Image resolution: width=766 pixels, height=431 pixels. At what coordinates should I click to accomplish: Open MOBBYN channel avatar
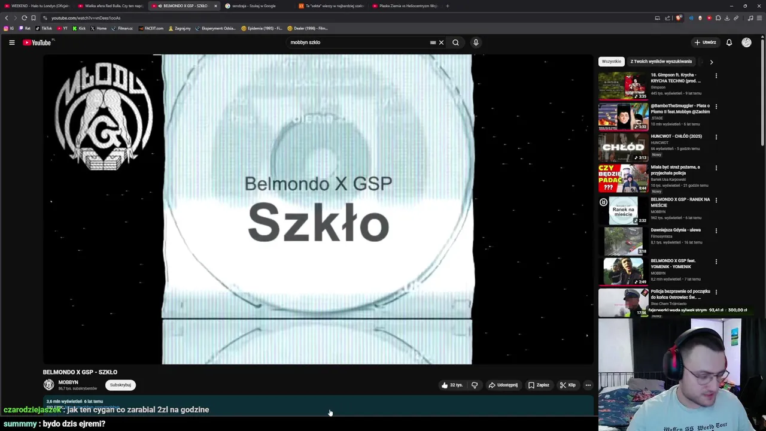(48, 385)
